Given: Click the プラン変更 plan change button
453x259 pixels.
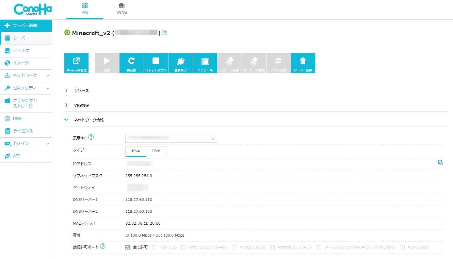Looking at the screenshot, I should coord(278,63).
